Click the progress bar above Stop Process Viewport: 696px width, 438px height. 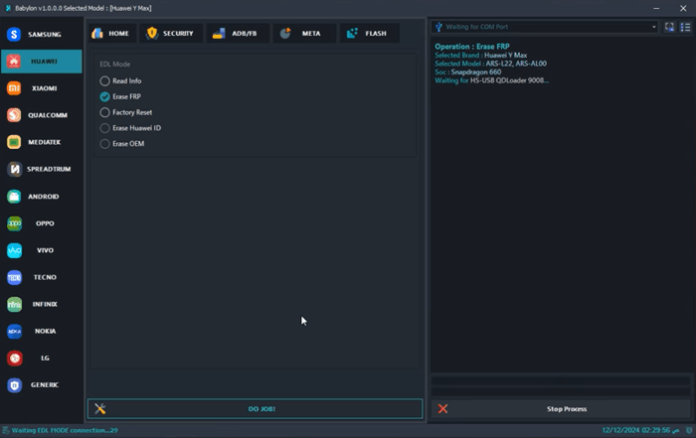562,381
